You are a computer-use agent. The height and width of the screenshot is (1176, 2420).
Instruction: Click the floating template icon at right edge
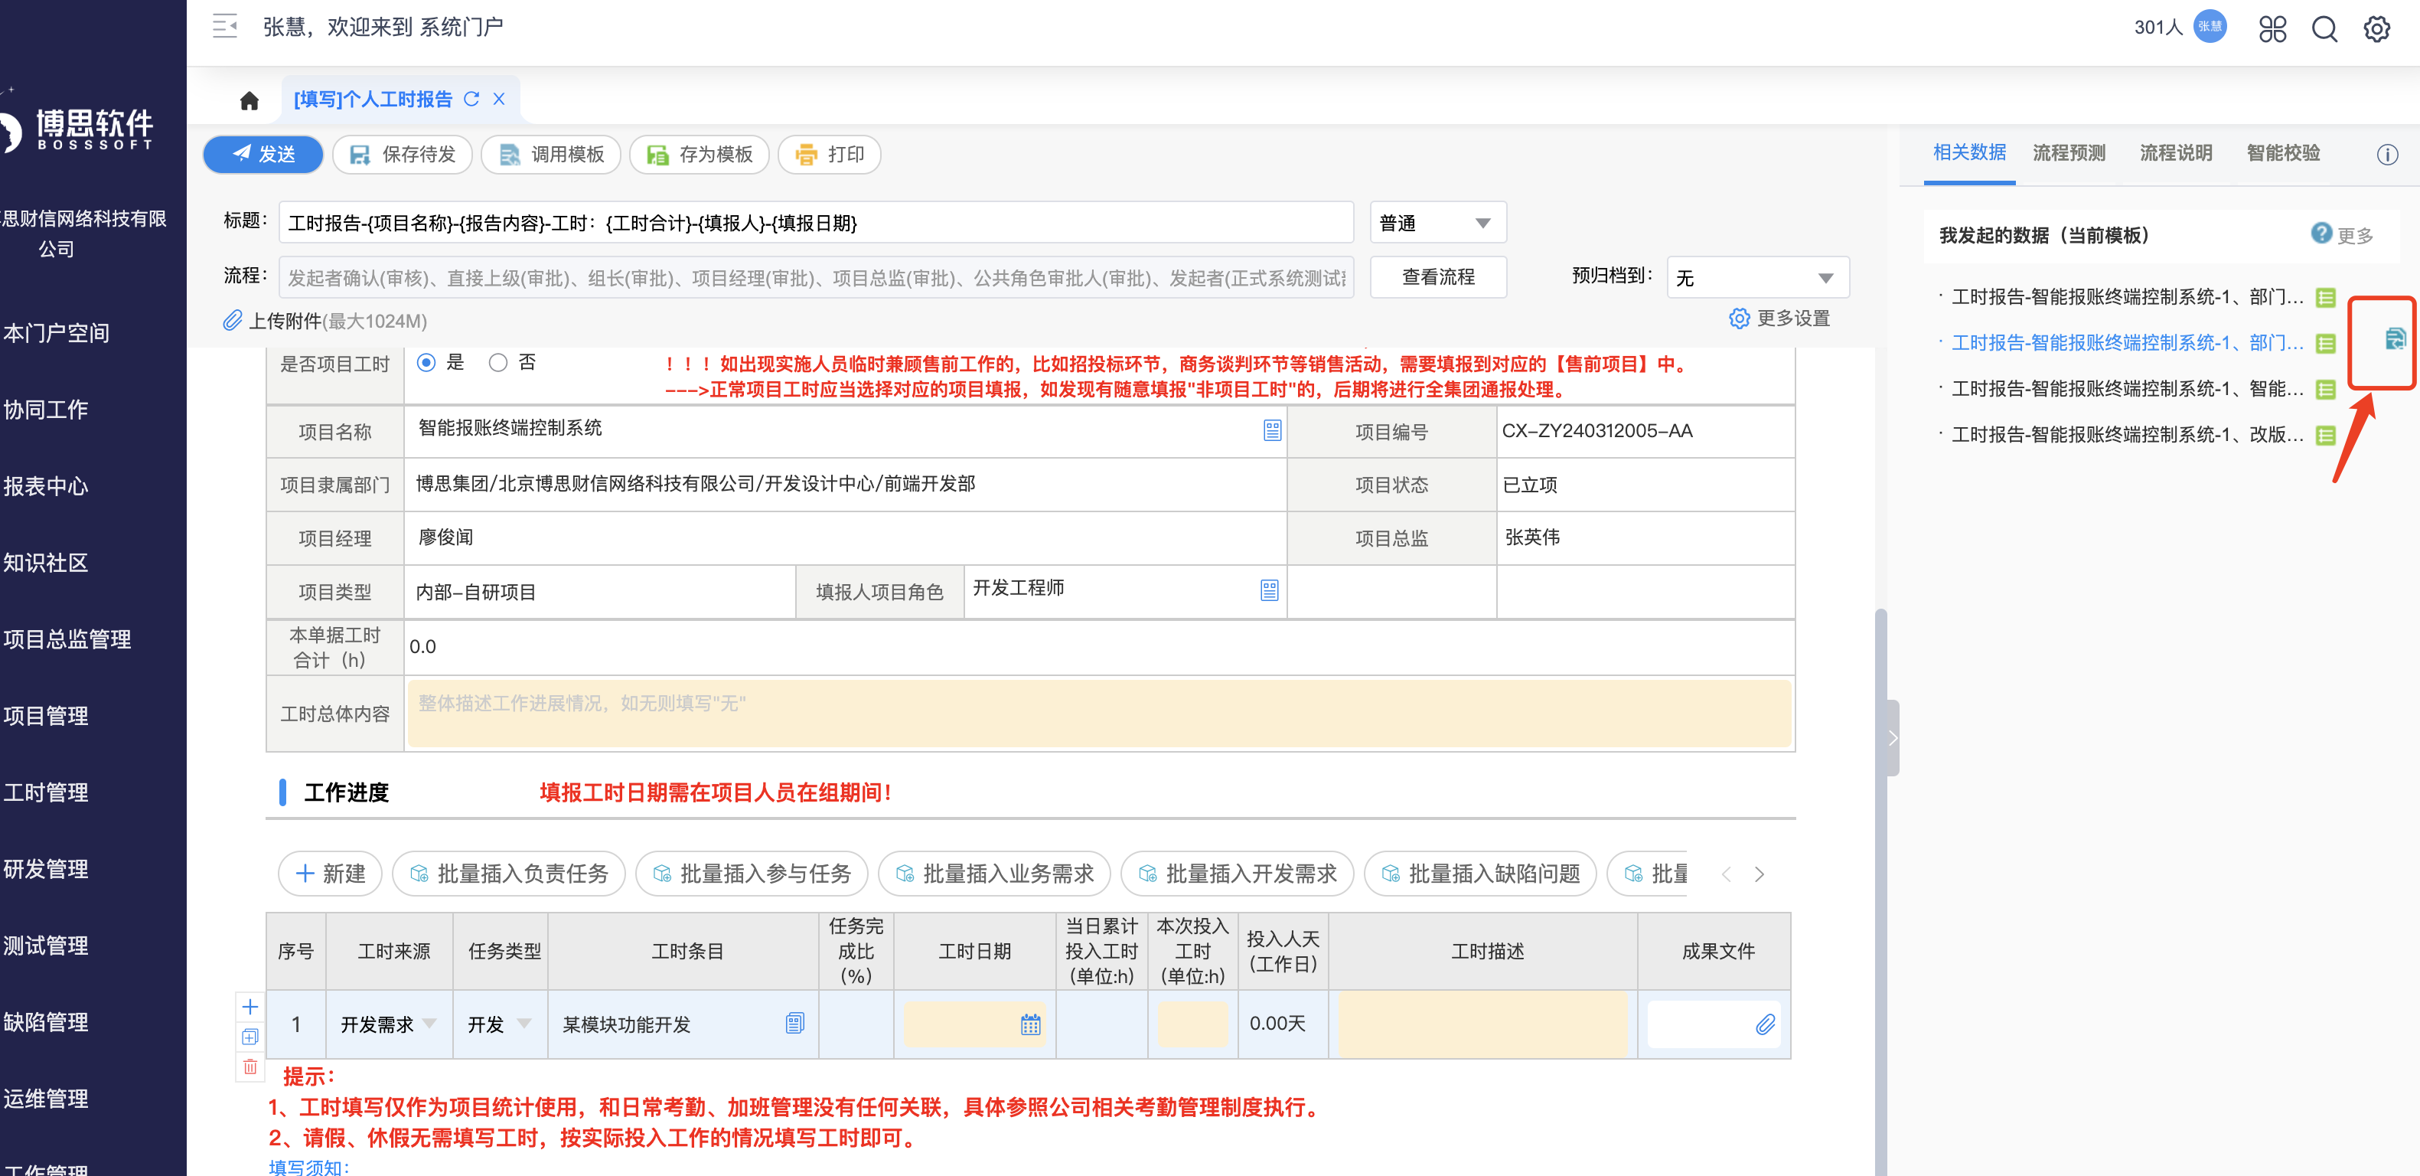(x=2395, y=339)
